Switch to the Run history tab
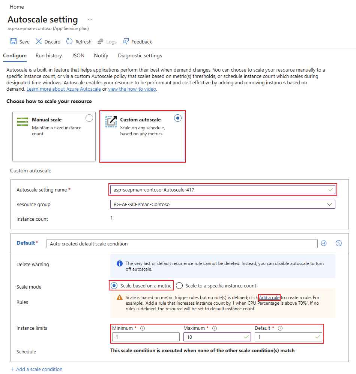The image size is (356, 374). point(49,55)
